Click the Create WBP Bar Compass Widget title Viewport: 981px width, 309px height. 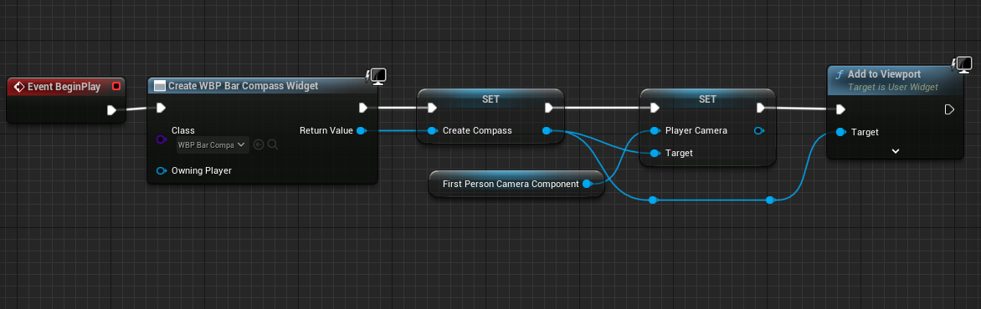[x=243, y=85]
